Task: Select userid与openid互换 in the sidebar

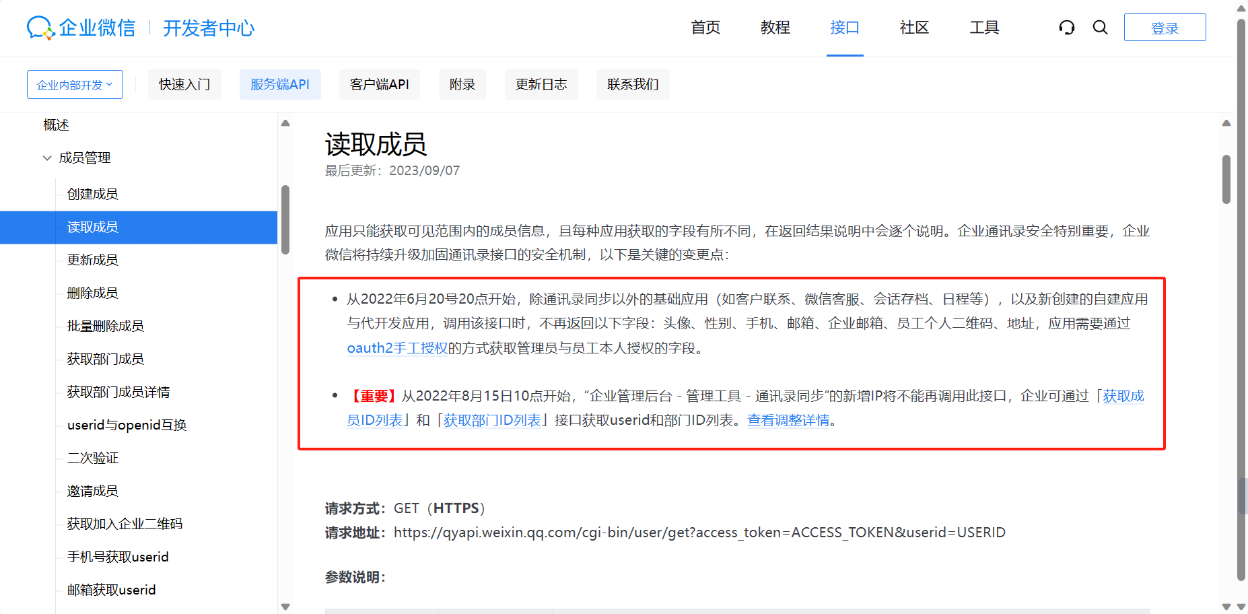Action: click(127, 425)
